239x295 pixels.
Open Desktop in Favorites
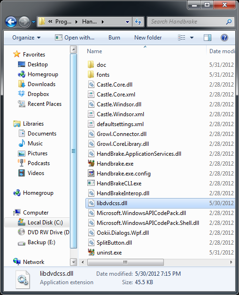tap(33, 64)
